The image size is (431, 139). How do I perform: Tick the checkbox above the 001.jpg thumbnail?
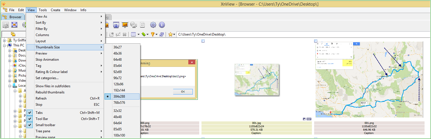[203, 41]
